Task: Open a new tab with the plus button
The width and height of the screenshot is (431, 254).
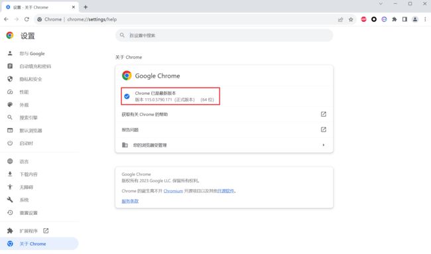Action: point(86,7)
